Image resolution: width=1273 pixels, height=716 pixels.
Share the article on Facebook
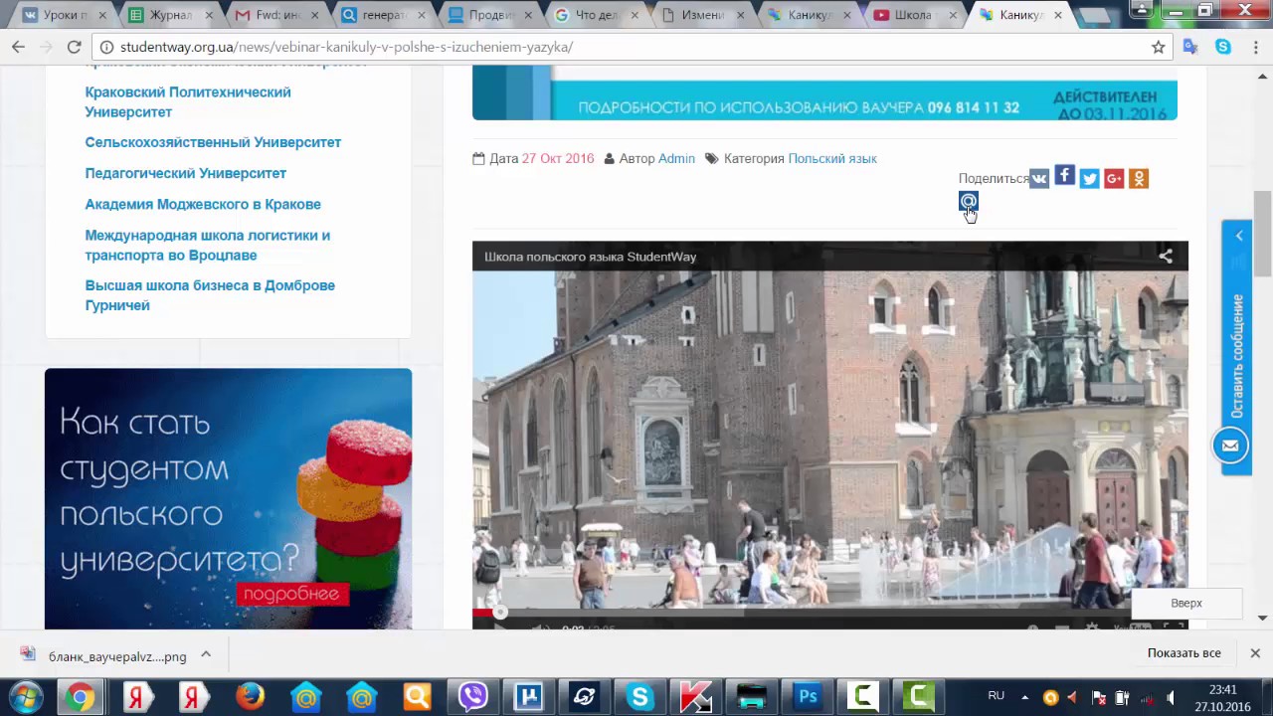pos(1064,176)
